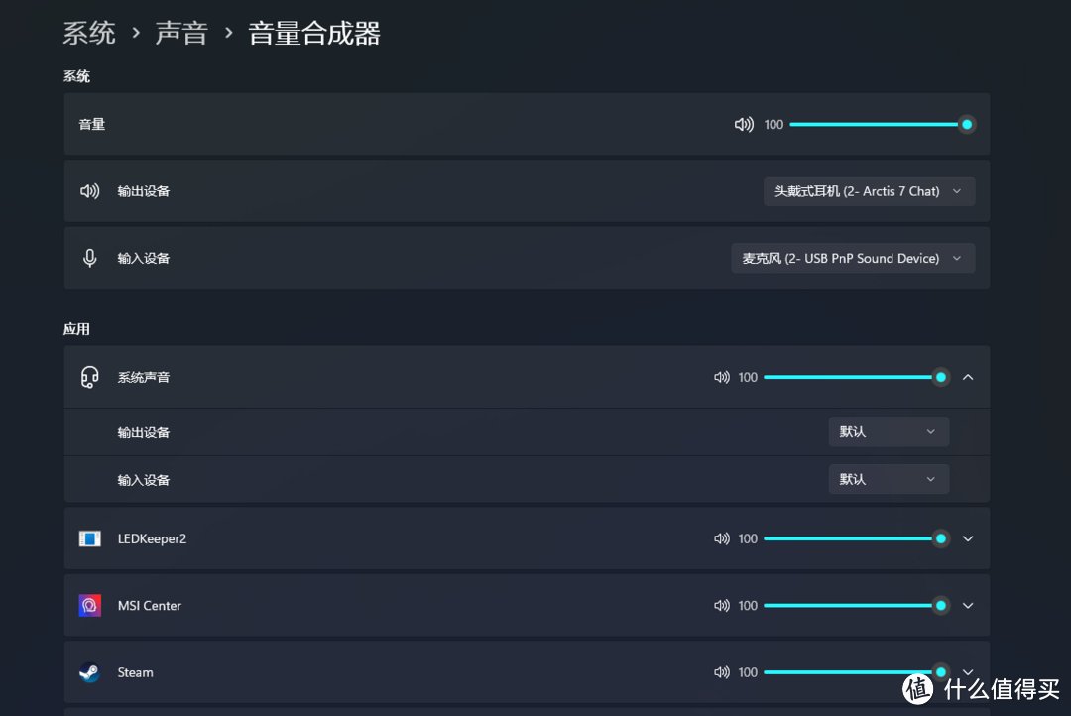Screen dimensions: 1071x716
Task: Click the MSI Center volume slider handle
Action: click(x=940, y=605)
